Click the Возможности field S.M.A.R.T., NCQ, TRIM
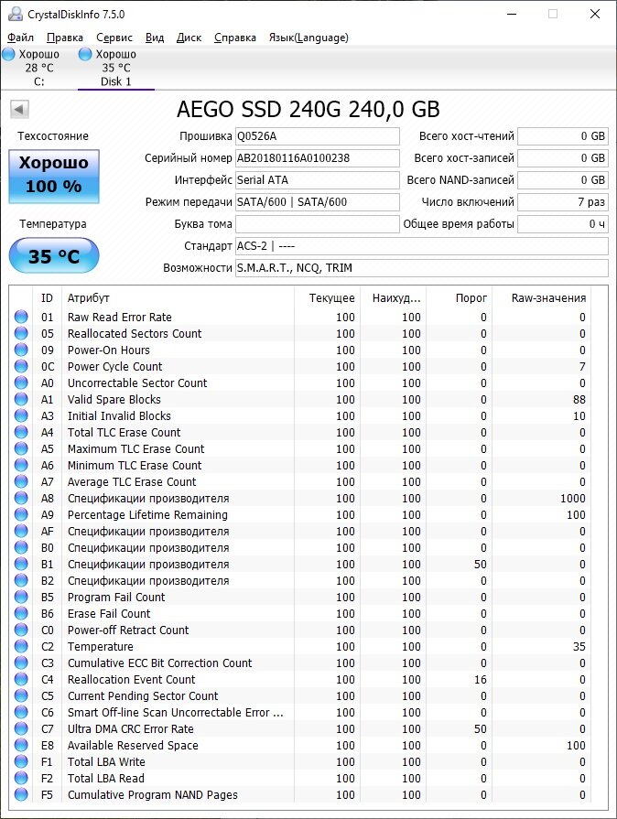 coord(422,268)
